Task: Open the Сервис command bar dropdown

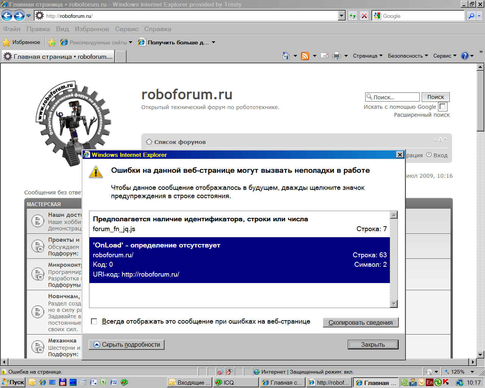Action: (445, 56)
